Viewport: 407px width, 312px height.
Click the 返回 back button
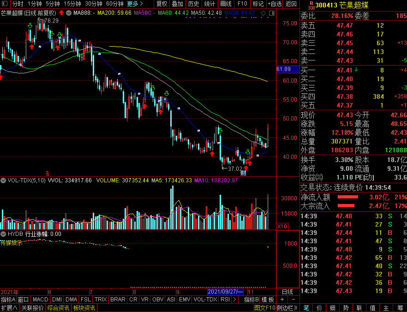(291, 4)
